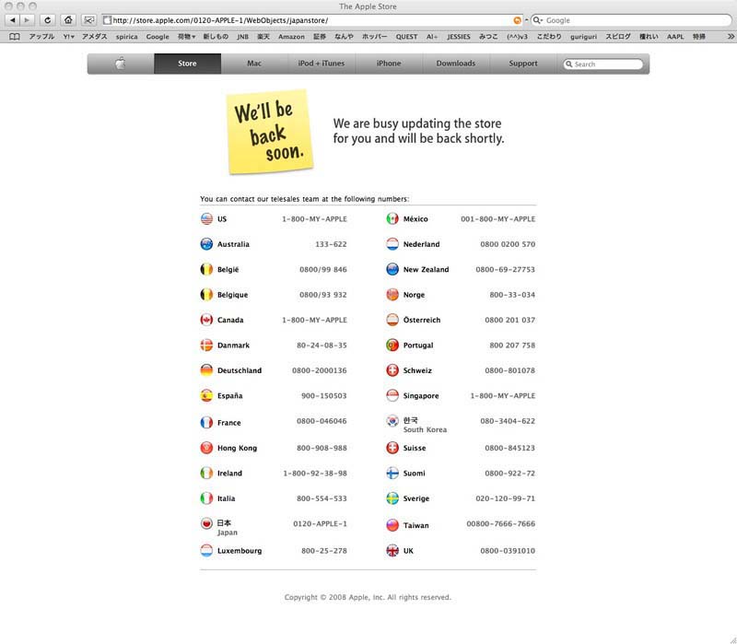Open the Amazon bookmark
Image resolution: width=737 pixels, height=644 pixels.
coord(291,37)
